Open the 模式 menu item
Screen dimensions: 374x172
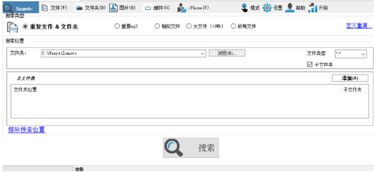[x=255, y=8]
